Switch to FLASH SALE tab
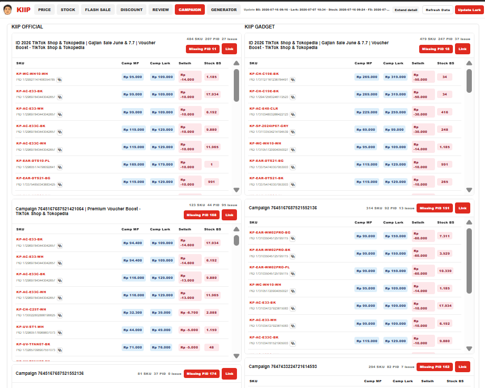 tap(98, 9)
